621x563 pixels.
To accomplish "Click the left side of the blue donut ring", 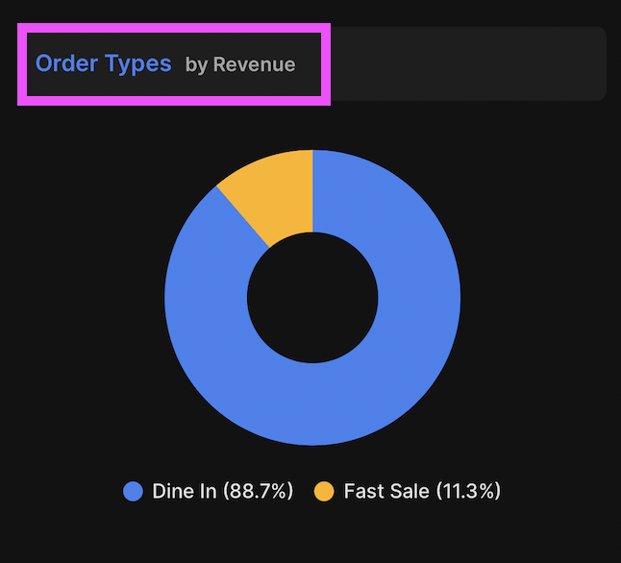I will 206,298.
